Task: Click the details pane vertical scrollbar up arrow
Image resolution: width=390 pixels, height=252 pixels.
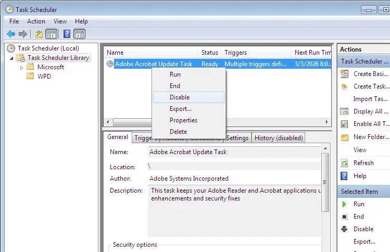Action: coord(325,149)
